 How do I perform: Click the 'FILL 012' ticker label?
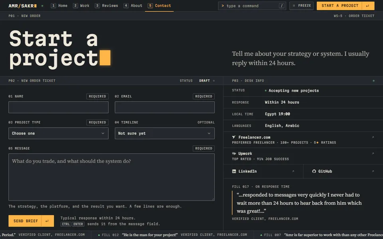tap(110, 235)
